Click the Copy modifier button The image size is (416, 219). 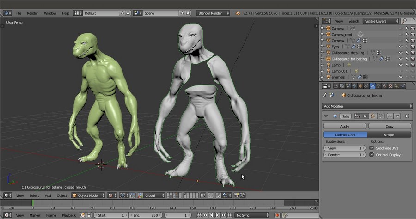(390, 126)
